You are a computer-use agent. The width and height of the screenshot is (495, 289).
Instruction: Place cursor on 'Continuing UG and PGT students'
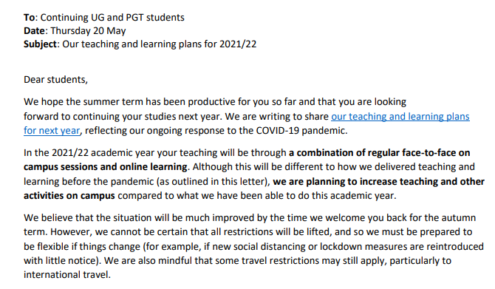(112, 18)
